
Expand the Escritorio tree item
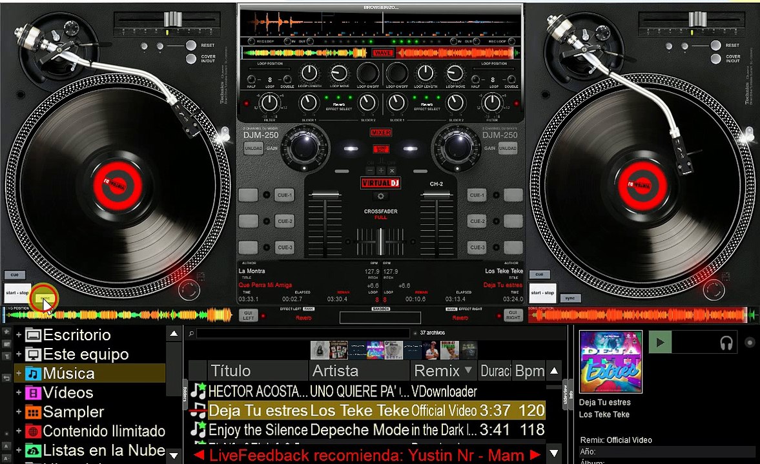click(19, 335)
